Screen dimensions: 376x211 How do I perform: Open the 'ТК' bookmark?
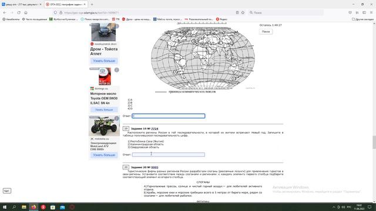[116, 19]
